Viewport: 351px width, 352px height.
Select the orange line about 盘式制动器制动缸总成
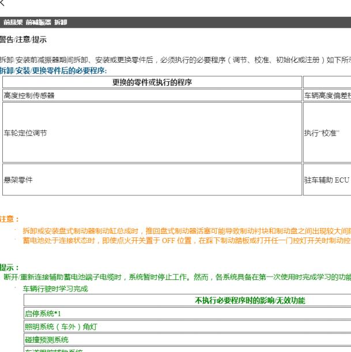pos(187,231)
